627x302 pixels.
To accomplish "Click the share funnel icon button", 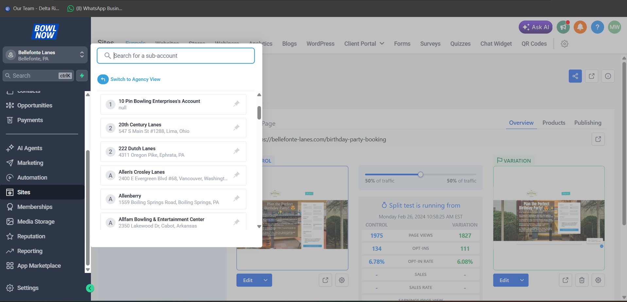I will pos(575,76).
